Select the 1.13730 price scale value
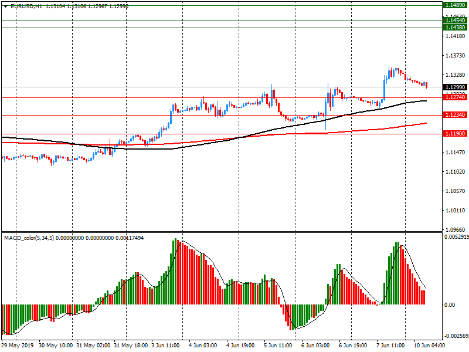Image resolution: width=469 pixels, height=352 pixels. pyautogui.click(x=456, y=56)
